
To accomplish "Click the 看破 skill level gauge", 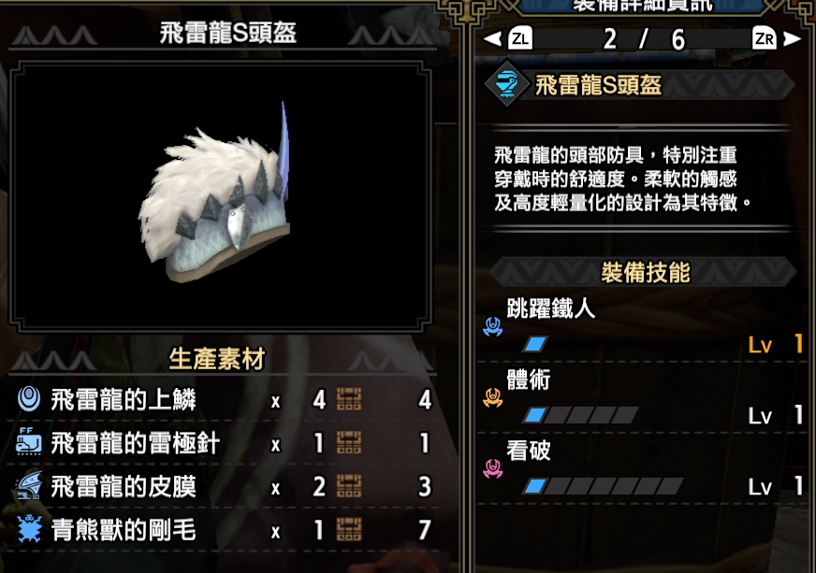I will point(604,486).
